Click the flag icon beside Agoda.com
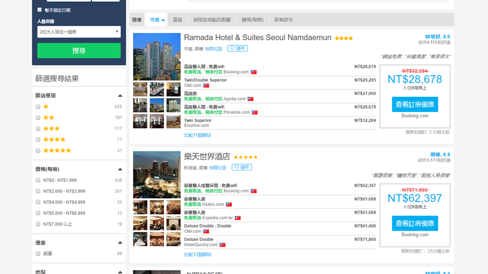The width and height of the screenshot is (488, 274). pos(251,99)
